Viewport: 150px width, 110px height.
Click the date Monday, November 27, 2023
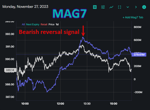(25, 7)
